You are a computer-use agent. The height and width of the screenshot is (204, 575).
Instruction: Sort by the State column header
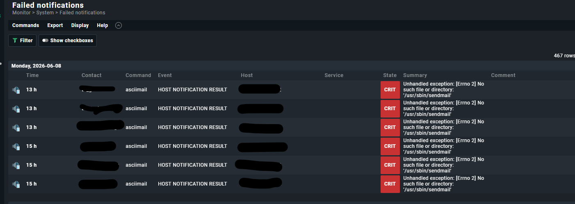[x=390, y=75]
